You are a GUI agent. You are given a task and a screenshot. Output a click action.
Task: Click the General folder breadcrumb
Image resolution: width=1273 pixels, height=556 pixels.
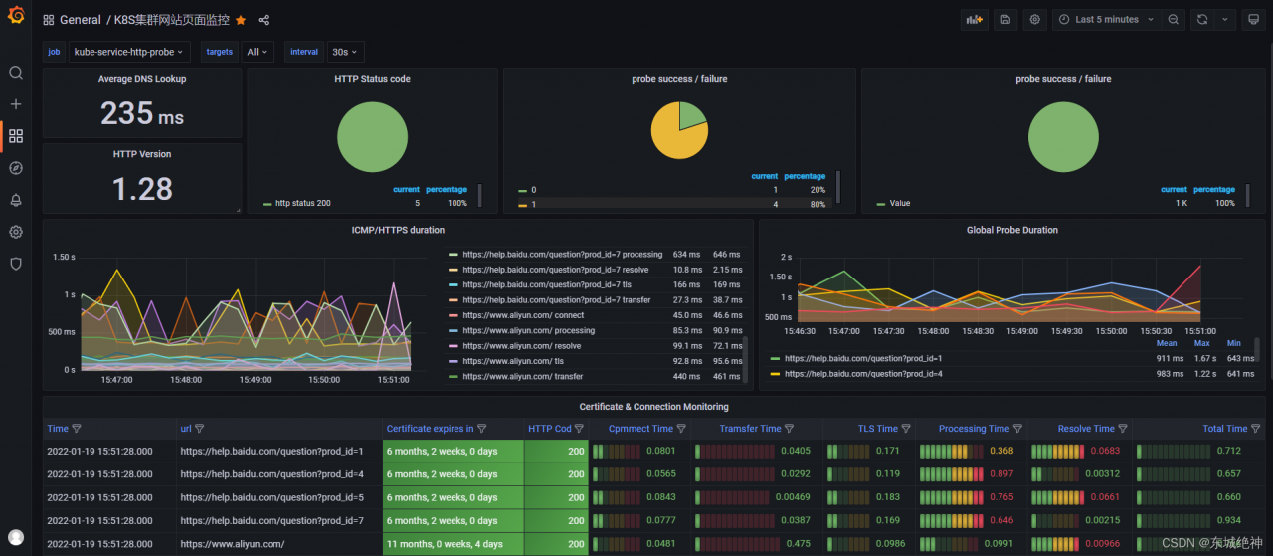pos(81,20)
